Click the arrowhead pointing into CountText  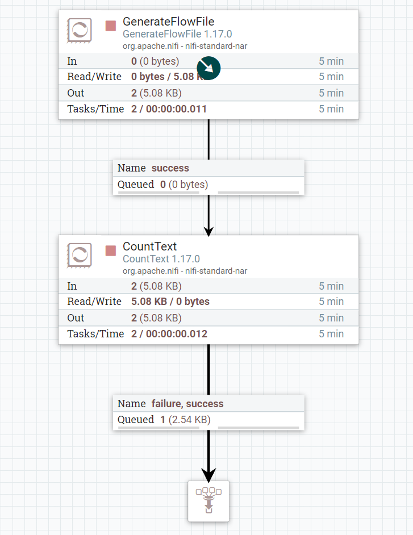point(208,231)
